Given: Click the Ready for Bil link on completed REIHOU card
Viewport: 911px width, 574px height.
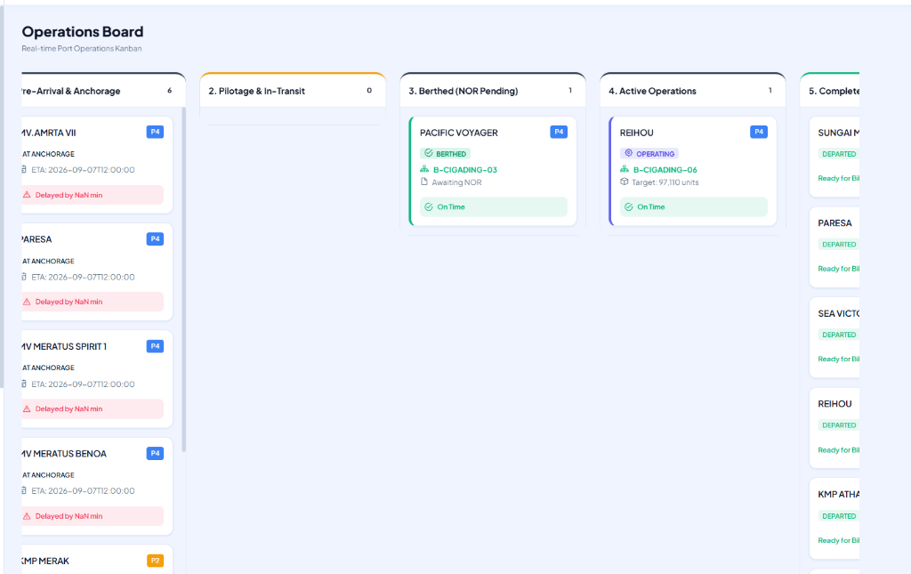Looking at the screenshot, I should (839, 449).
